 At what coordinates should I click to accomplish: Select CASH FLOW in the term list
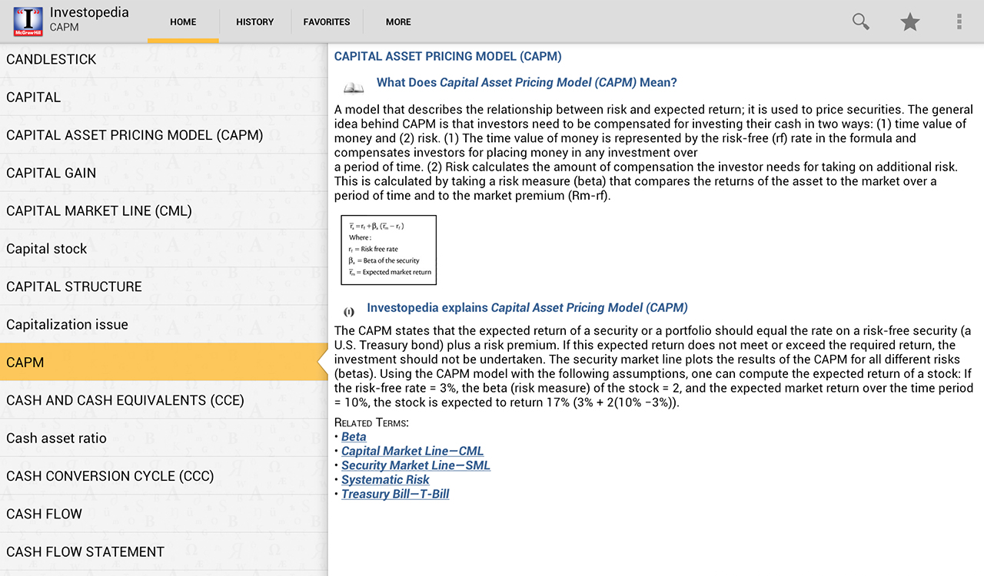click(164, 514)
